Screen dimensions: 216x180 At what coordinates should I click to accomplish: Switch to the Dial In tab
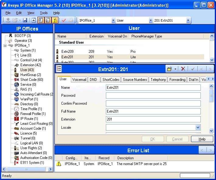click(193, 80)
